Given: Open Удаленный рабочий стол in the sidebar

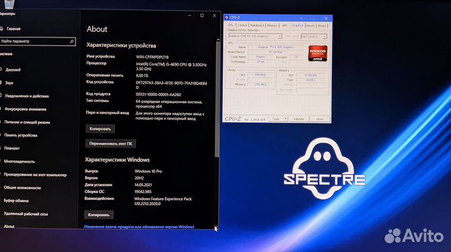Looking at the screenshot, I should tap(26, 214).
